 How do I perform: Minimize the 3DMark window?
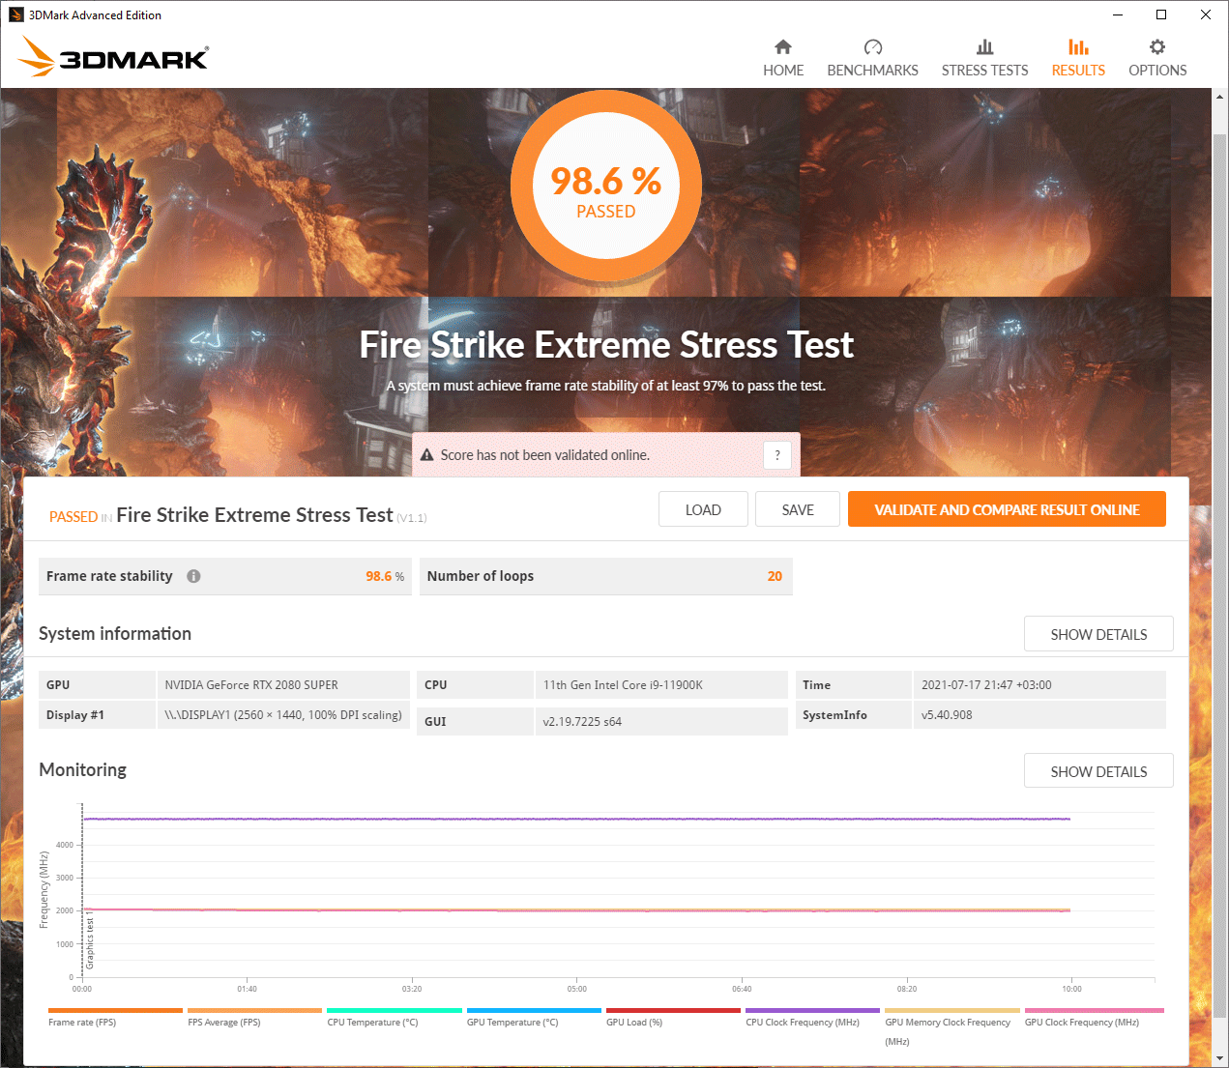(1118, 14)
